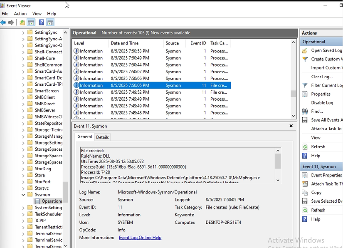Screen dimensions: 343x248
Task: Select the 7:50:07 PM Sysmon event row
Action: point(152,72)
